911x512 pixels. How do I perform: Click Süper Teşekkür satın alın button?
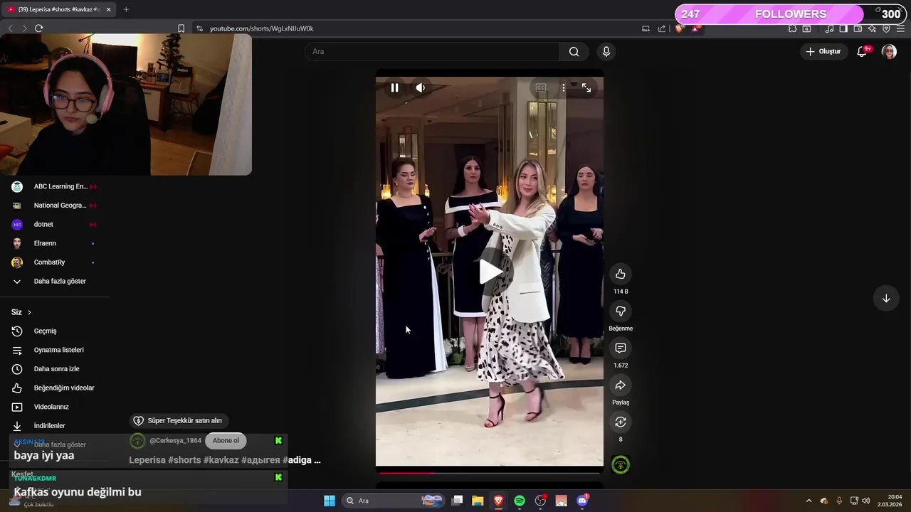tap(178, 420)
